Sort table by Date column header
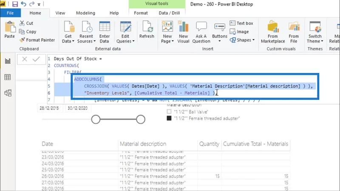This screenshot has height=191, width=340. (47, 144)
